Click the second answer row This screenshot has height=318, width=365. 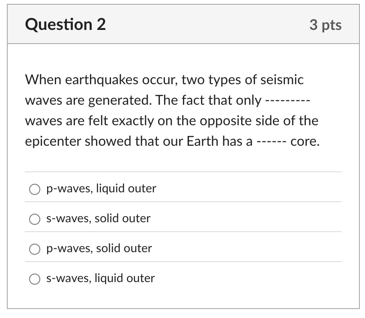coord(184,218)
